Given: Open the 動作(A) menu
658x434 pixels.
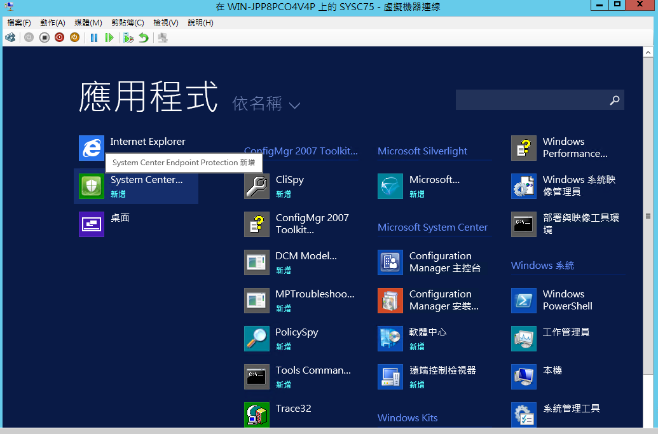Looking at the screenshot, I should point(53,23).
